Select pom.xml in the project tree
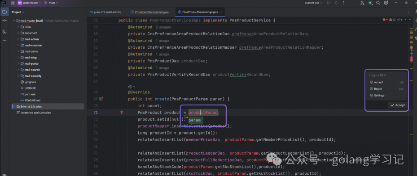The height and width of the screenshot is (176, 417). (x=28, y=94)
